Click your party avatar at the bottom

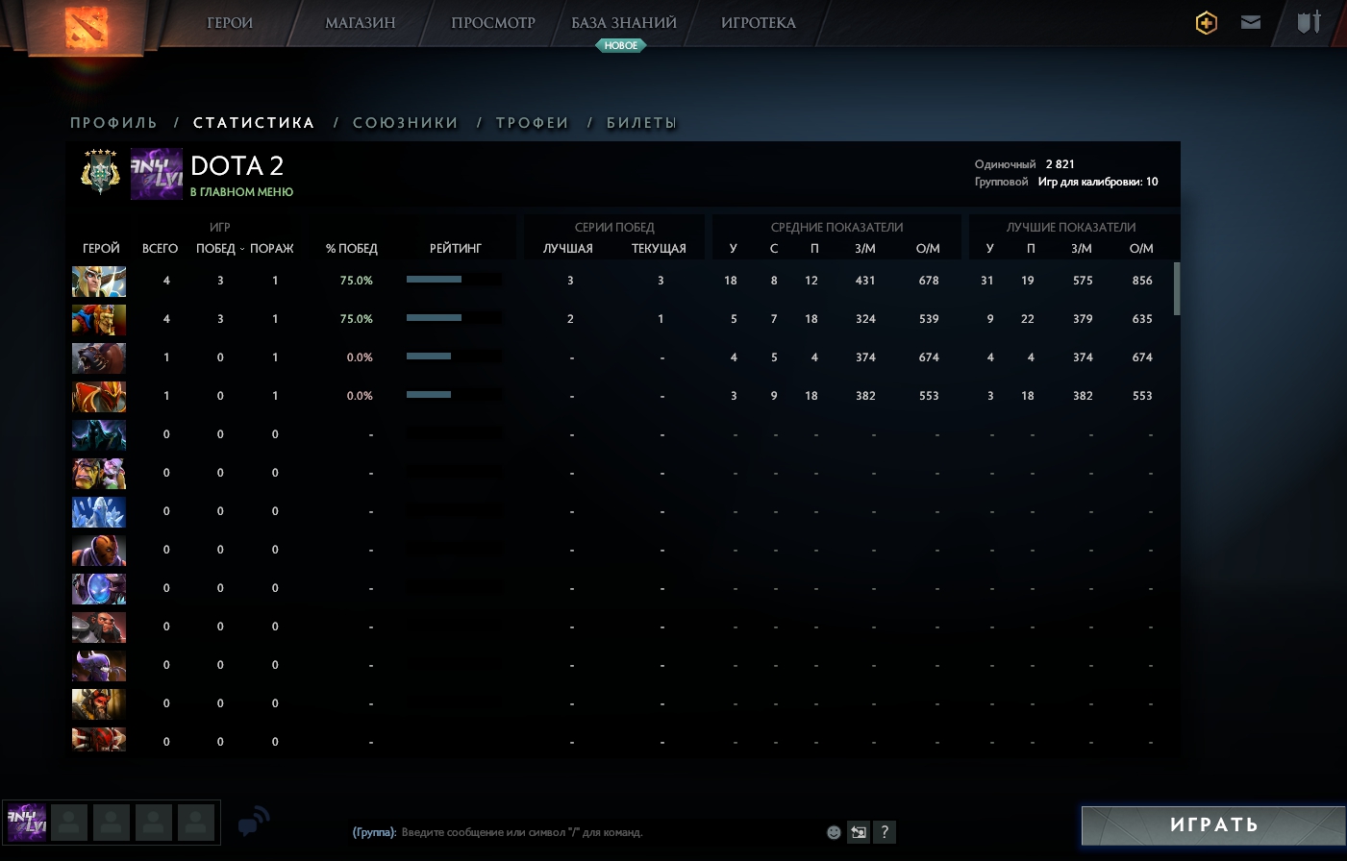27,823
